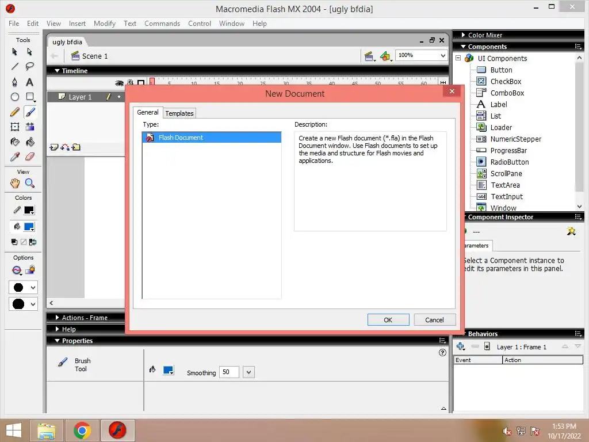
Task: Select Flash Document type entry
Action: pyautogui.click(x=212, y=138)
